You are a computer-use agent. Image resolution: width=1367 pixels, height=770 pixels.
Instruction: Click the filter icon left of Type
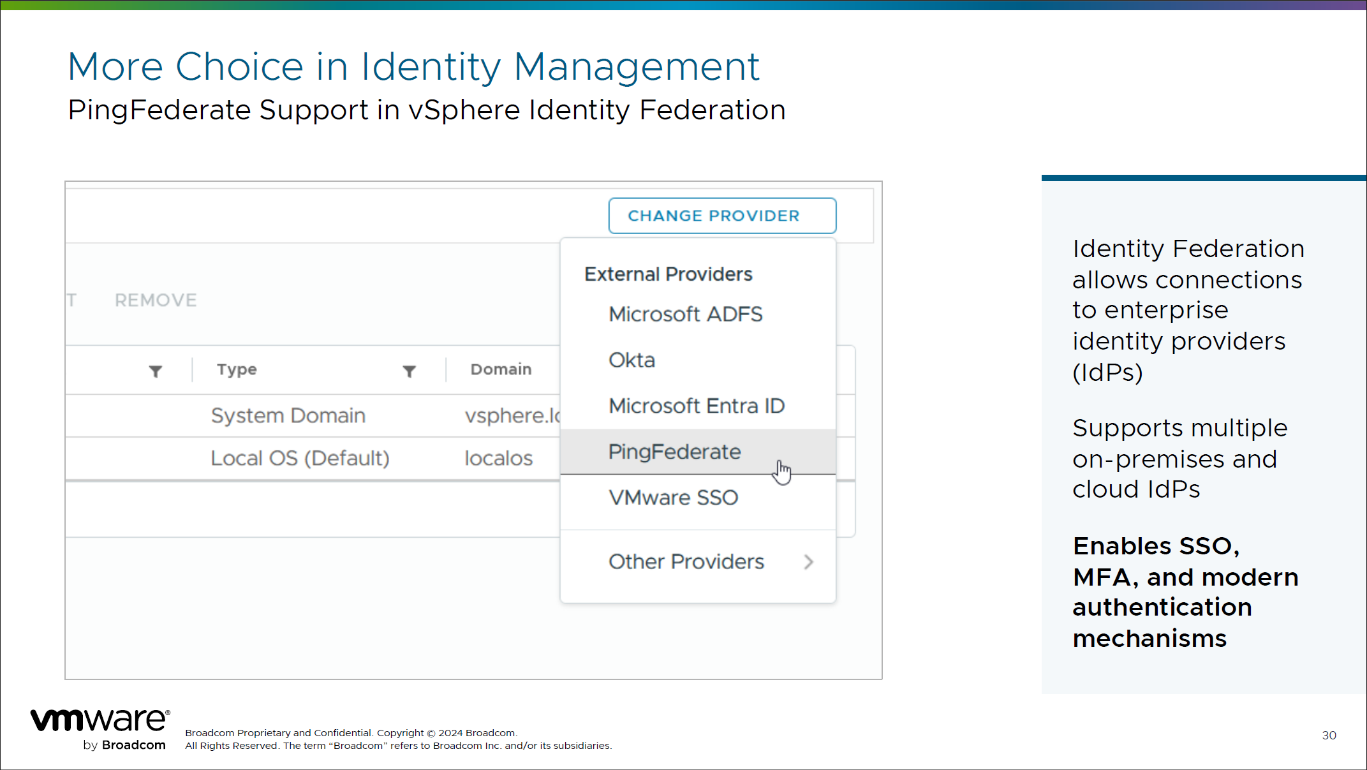point(155,371)
